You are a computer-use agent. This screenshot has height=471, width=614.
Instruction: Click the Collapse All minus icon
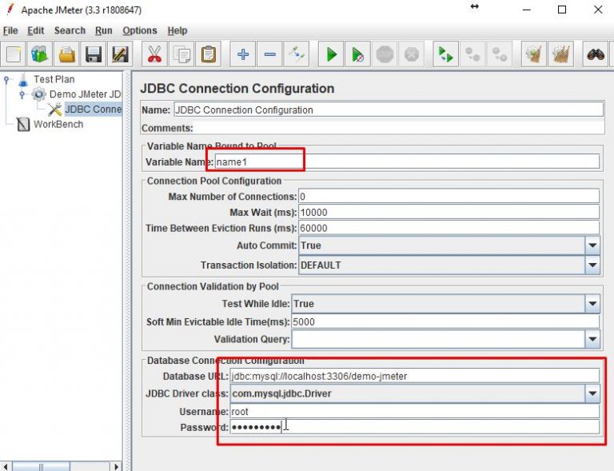pyautogui.click(x=270, y=55)
